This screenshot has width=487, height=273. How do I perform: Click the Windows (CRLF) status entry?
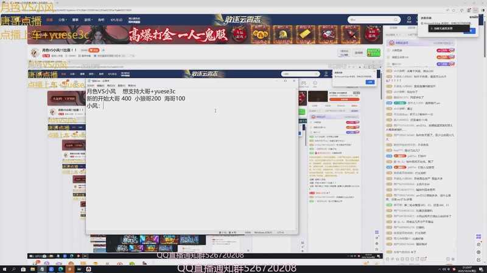[263, 232]
